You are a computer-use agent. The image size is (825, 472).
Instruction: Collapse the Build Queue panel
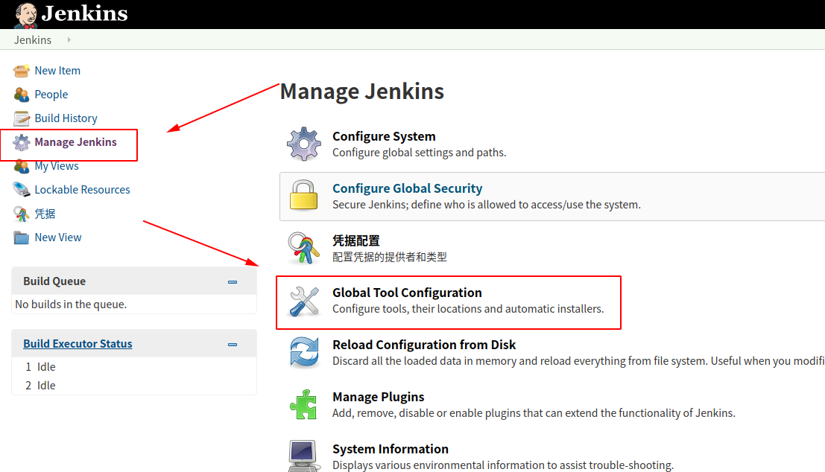232,281
